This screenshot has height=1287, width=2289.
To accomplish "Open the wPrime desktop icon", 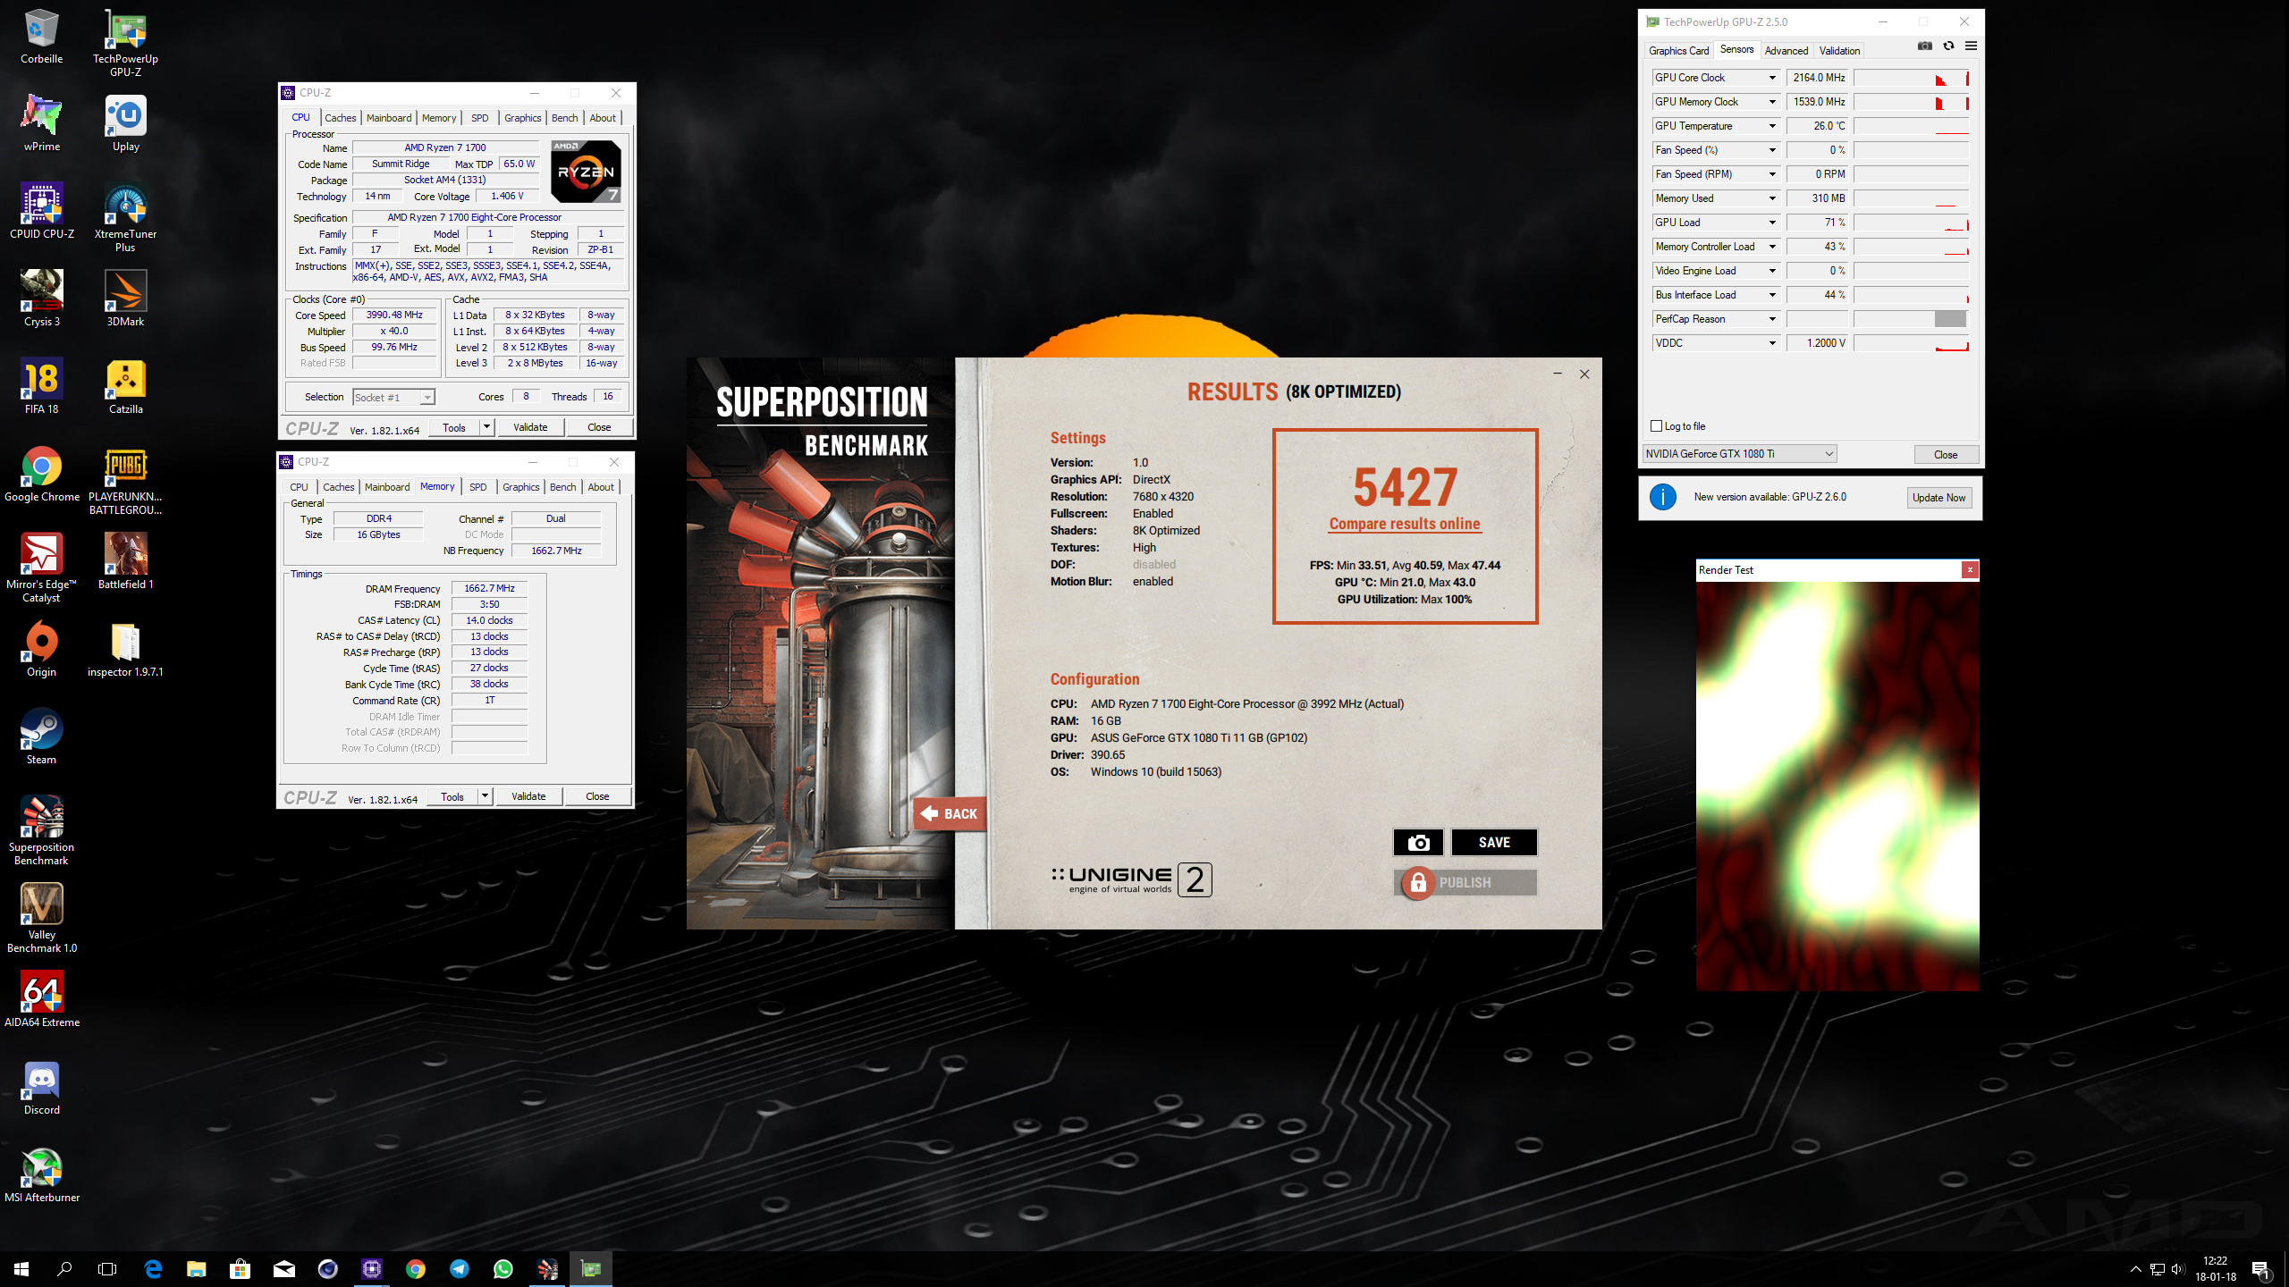I will click(41, 124).
